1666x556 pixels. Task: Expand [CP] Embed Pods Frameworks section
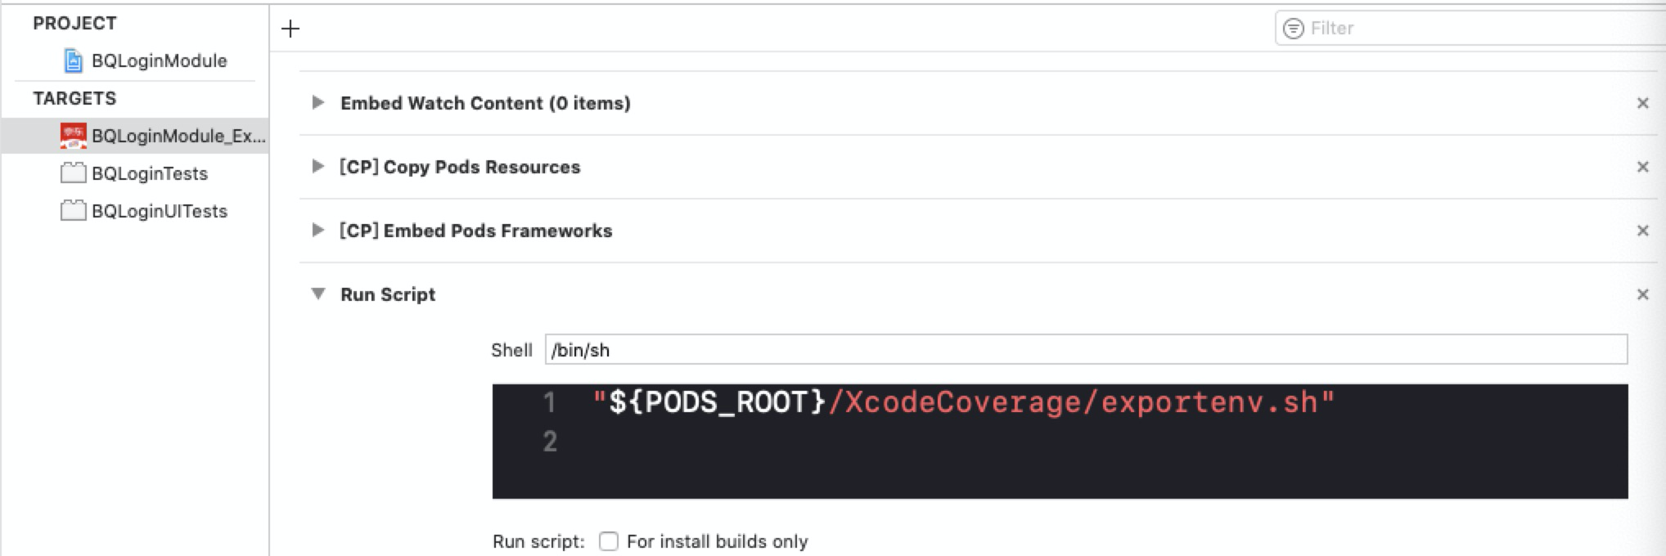click(317, 231)
